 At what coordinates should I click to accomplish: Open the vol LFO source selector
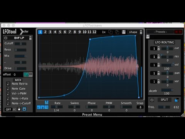[155, 65]
